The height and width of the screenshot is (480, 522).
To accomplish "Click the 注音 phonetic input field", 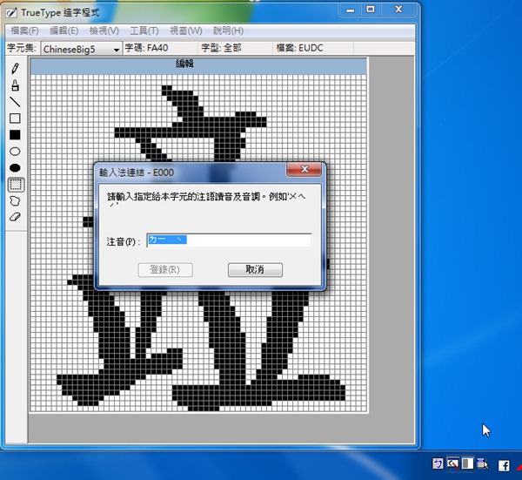I will tap(229, 240).
